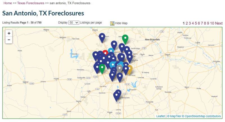
Task: Open the MapTiler attribution link
Action: point(174,116)
